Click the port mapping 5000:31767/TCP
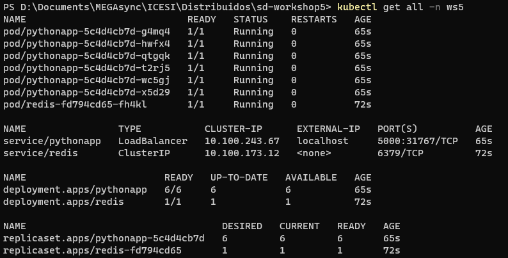The image size is (508, 258). click(418, 141)
